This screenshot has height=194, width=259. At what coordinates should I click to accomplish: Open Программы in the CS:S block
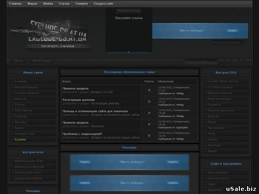[216, 128]
